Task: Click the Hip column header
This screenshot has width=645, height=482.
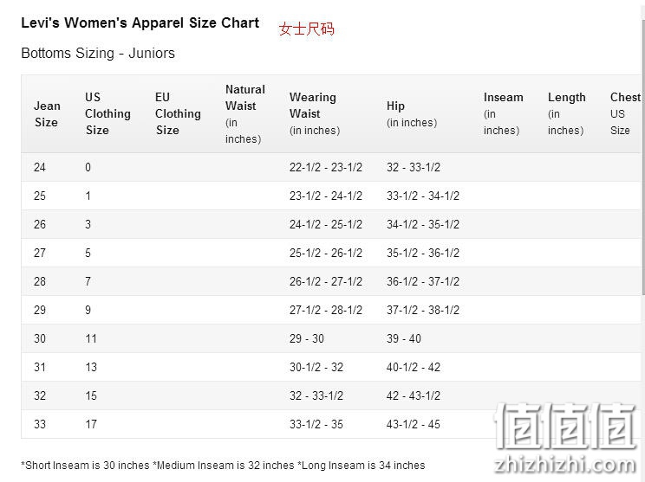Action: pos(411,114)
